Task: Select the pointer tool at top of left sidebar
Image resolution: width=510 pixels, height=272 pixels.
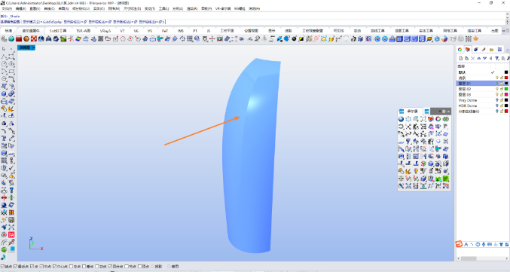Action: [4, 49]
